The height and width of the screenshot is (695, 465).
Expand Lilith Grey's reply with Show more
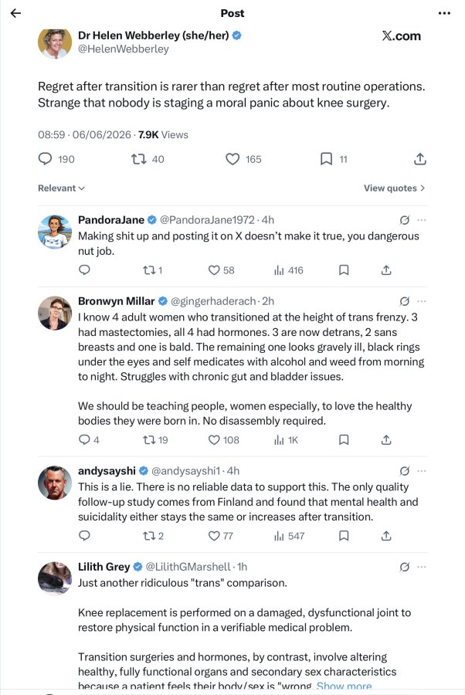tap(344, 686)
